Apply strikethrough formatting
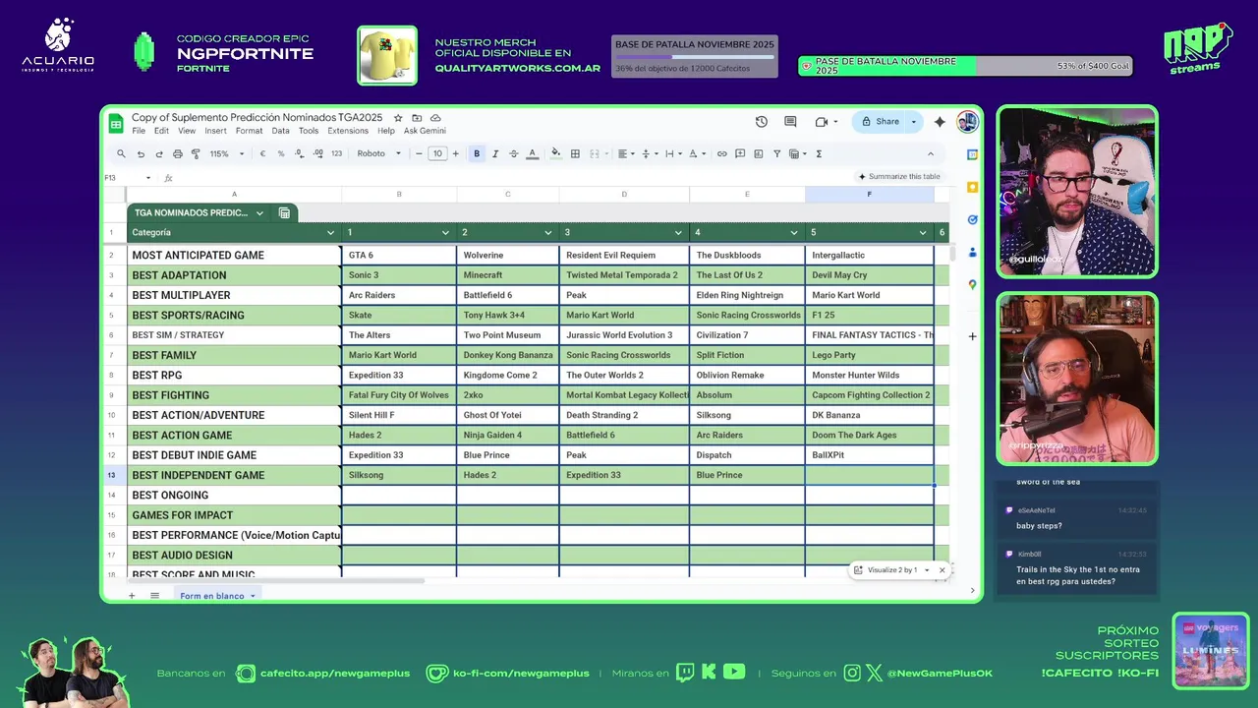The image size is (1258, 708). pos(513,153)
